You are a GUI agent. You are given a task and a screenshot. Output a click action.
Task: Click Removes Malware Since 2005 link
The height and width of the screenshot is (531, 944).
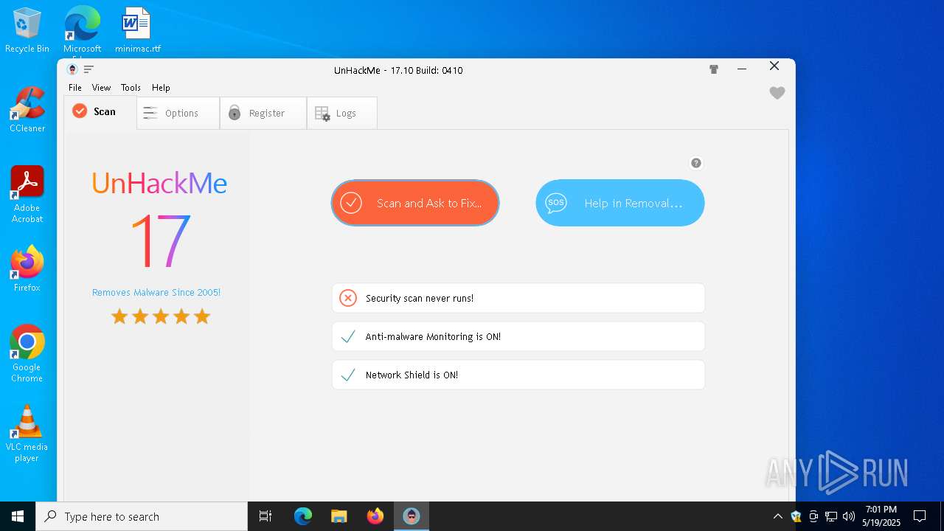[x=156, y=292]
